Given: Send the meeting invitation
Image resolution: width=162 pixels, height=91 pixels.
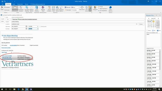Looking at the screenshot, I should (x=3, y=20).
